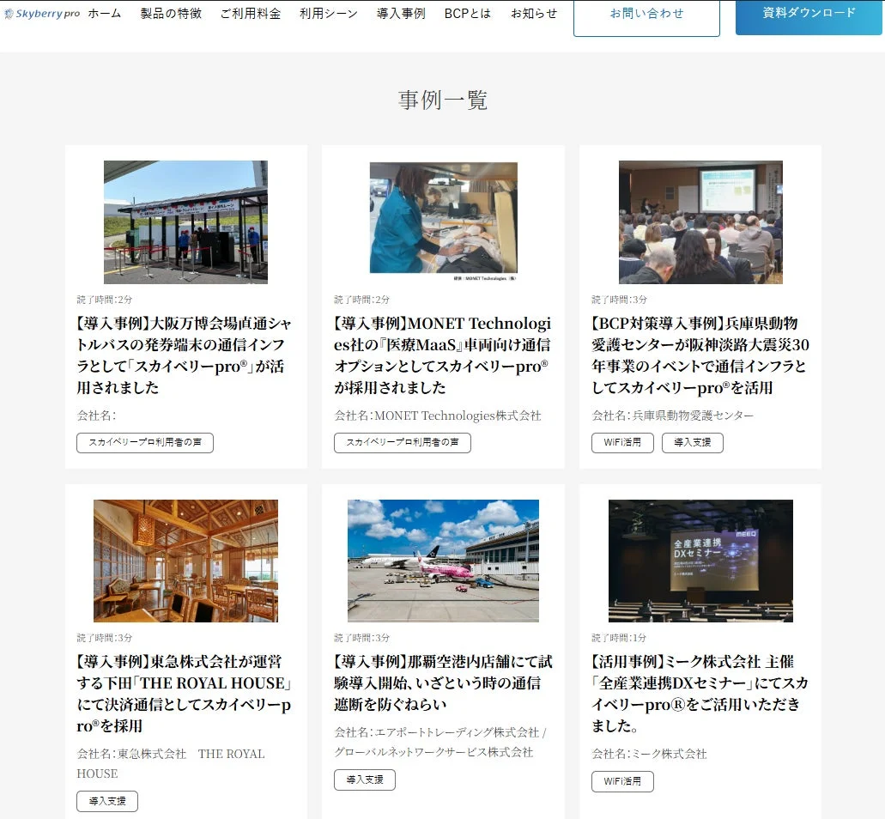
Task: View お知らせ announcements
Action: click(532, 14)
